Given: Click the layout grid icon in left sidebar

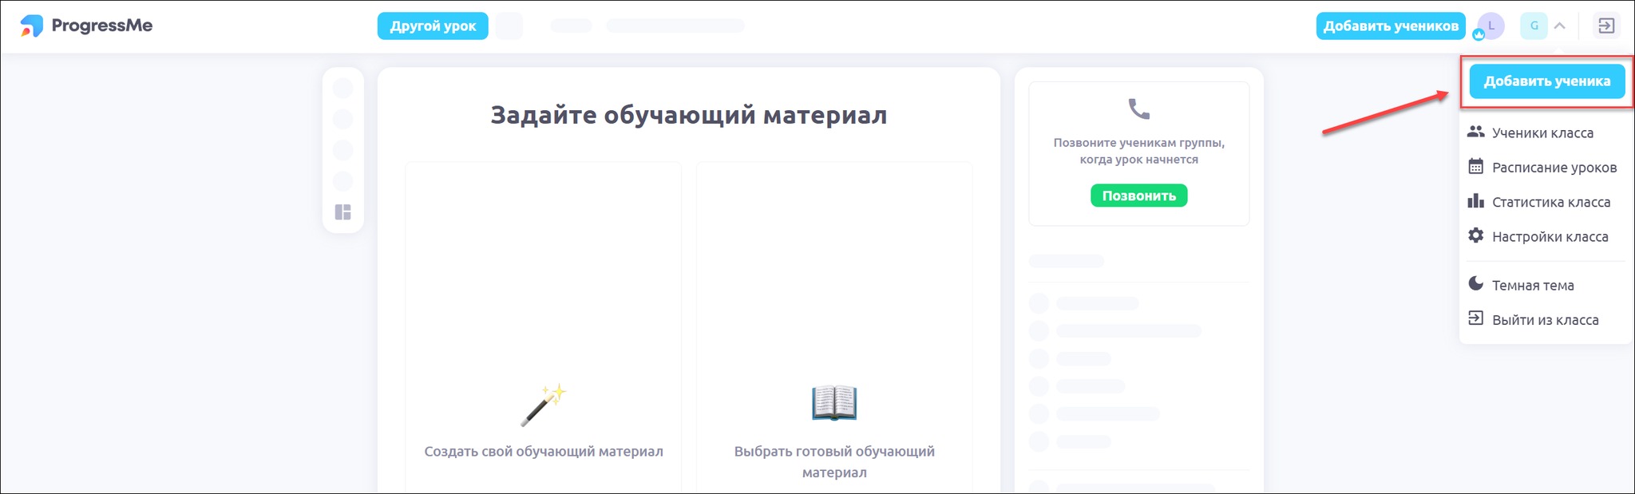Looking at the screenshot, I should (x=342, y=212).
